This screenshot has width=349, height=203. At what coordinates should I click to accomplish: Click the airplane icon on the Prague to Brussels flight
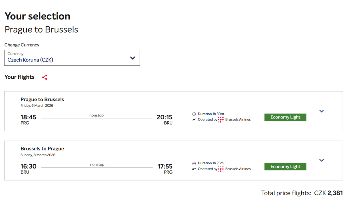pyautogui.click(x=194, y=120)
